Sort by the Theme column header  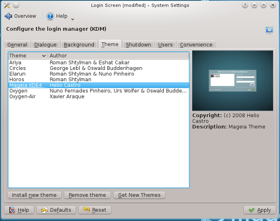(28, 55)
